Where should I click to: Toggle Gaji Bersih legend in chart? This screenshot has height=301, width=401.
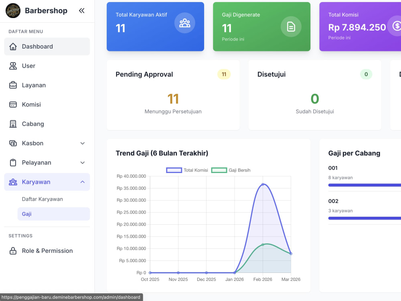pyautogui.click(x=231, y=170)
